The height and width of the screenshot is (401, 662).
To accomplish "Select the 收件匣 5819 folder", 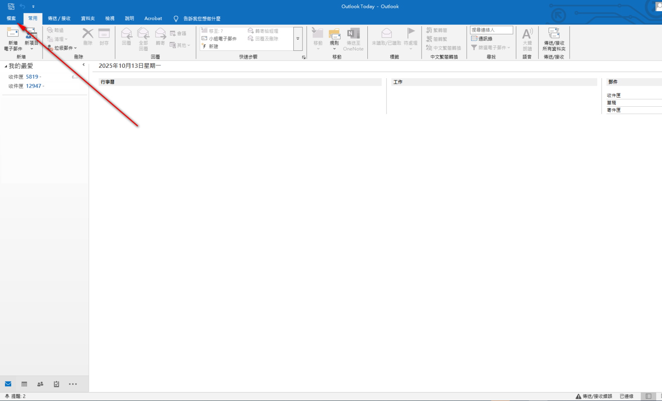I will click(x=25, y=77).
